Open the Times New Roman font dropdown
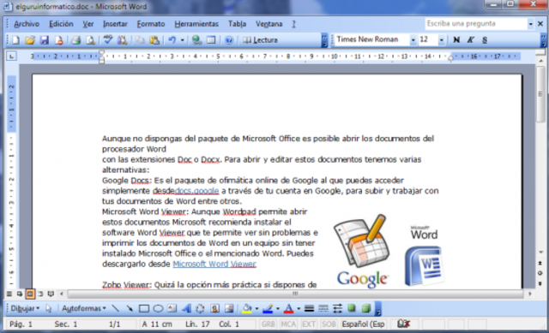This screenshot has width=549, height=333. coord(413,40)
